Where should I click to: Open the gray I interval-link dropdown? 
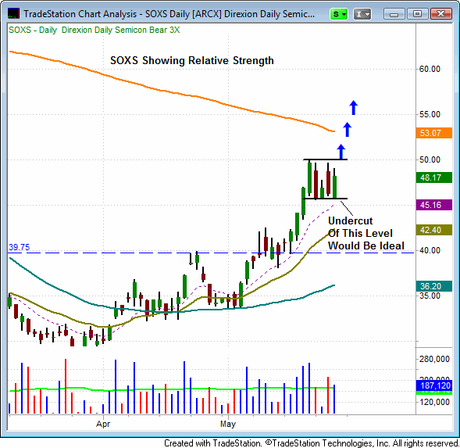click(362, 14)
